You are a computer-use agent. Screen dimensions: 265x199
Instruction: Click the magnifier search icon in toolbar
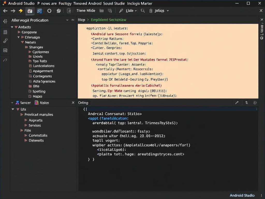coord(143,11)
